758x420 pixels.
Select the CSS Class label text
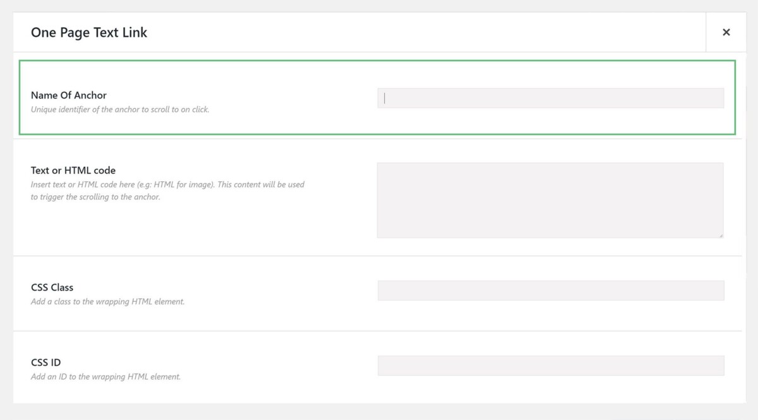coord(52,287)
